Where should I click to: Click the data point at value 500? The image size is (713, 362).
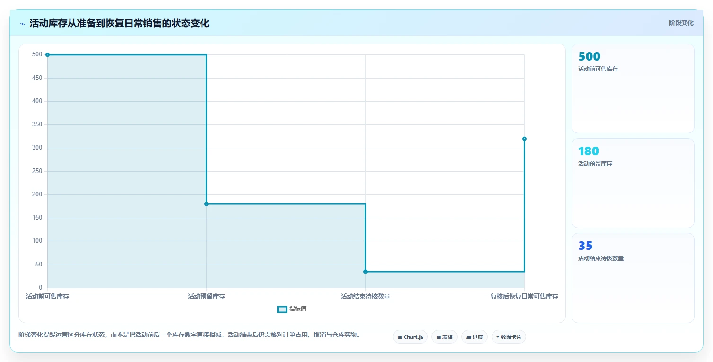(x=47, y=55)
